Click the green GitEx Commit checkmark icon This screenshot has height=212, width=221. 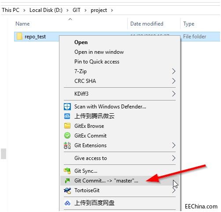coord(67,136)
